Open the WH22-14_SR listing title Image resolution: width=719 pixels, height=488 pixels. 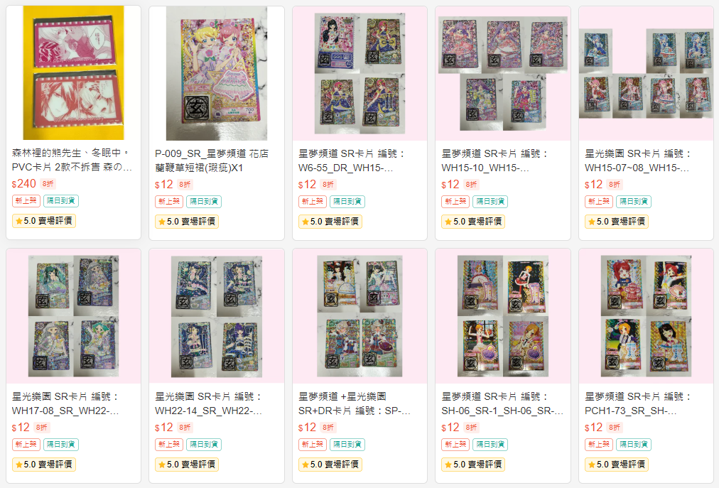209,403
